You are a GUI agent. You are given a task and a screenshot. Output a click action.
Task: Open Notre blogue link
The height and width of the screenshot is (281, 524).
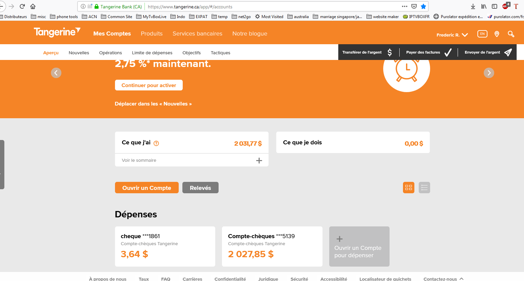pos(250,33)
